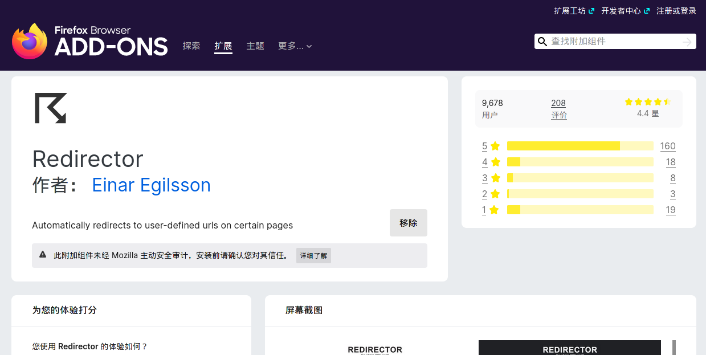Submit search with the arrow icon
This screenshot has height=355, width=706.
(x=687, y=42)
